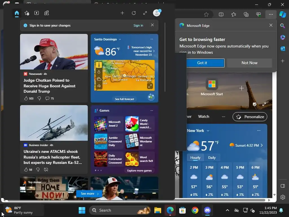Open Edge Settings and more menu
This screenshot has height=217, width=289.
pos(271,14)
